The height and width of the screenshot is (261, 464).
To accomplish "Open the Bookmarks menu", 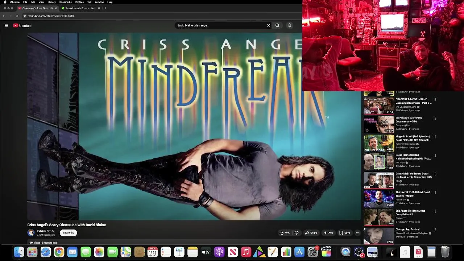I will click(x=66, y=2).
